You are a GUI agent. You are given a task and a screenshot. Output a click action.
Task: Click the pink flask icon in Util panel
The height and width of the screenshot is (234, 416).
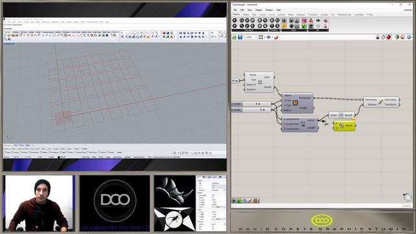(325, 26)
